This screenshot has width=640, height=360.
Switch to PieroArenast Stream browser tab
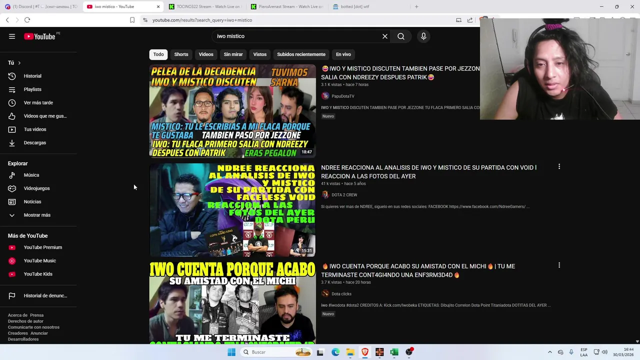(287, 6)
